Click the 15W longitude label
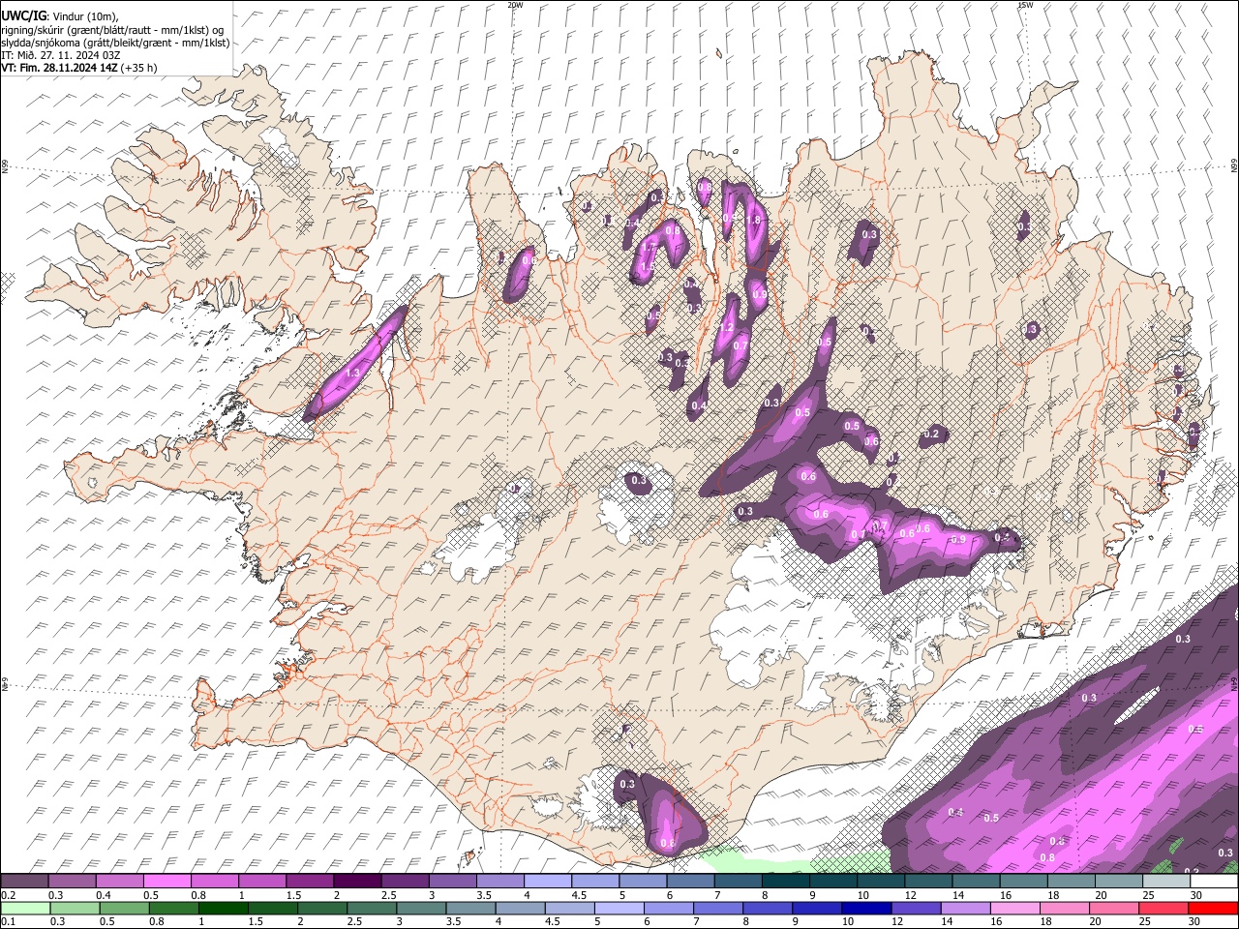 tap(1025, 5)
